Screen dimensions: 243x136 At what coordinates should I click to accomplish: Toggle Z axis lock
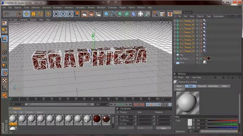click(70, 14)
